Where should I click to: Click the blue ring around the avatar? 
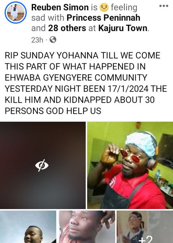16,12
